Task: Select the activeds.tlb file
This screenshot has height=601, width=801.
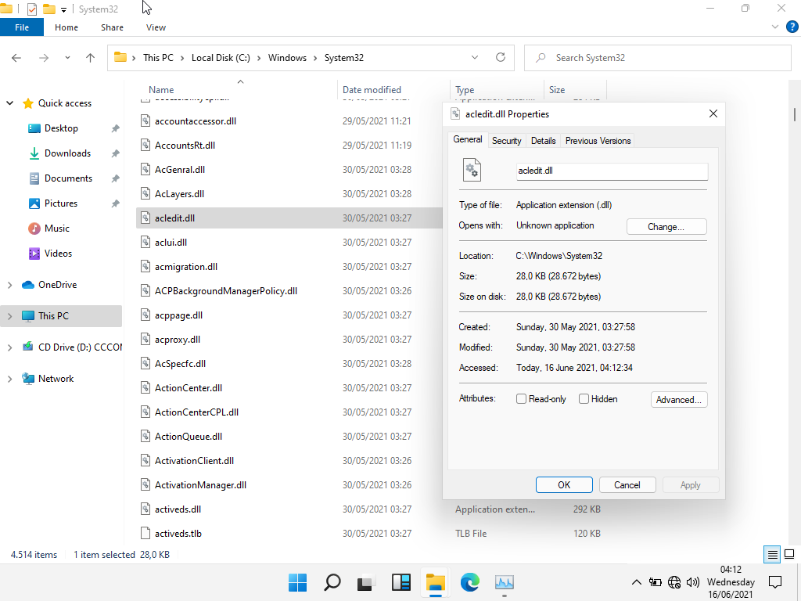Action: click(x=178, y=534)
